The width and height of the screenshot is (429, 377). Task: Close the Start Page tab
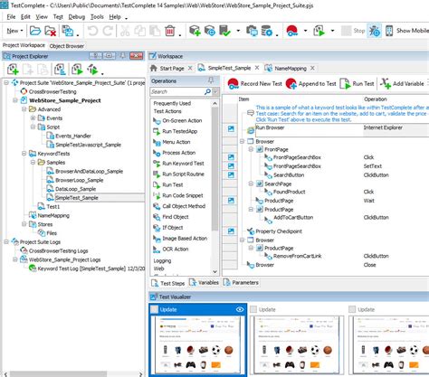click(x=190, y=68)
